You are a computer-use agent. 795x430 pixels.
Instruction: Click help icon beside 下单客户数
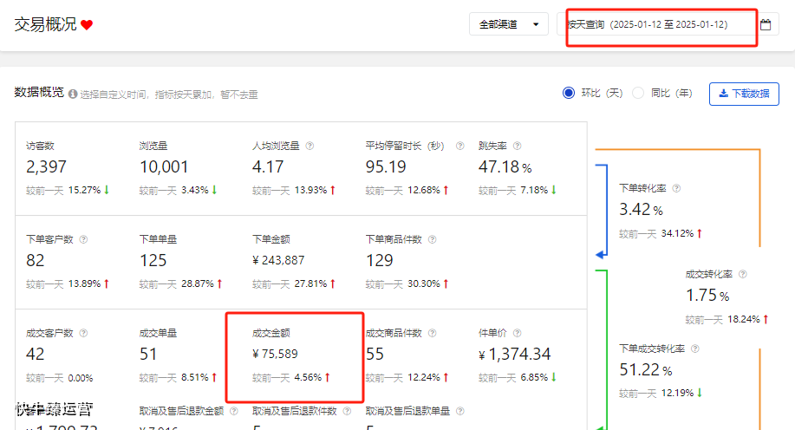pyautogui.click(x=83, y=239)
